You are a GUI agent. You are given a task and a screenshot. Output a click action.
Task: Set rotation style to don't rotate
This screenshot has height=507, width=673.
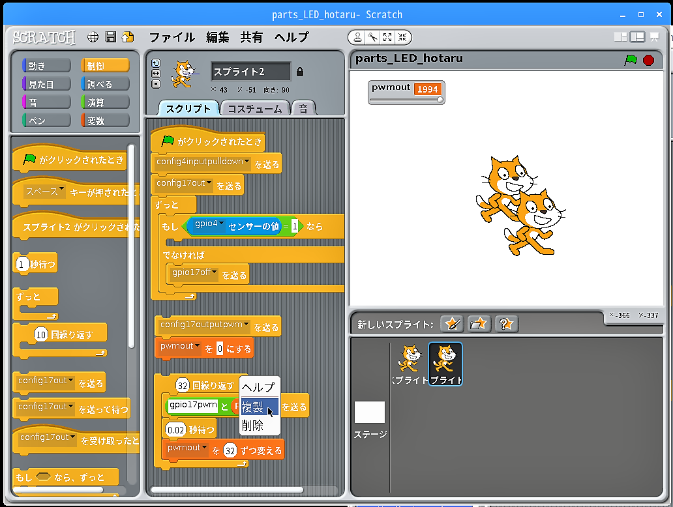[x=156, y=84]
